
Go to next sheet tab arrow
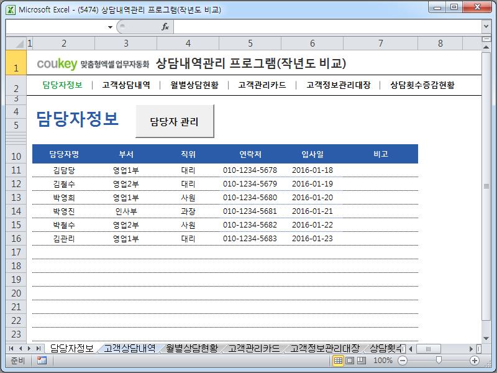[x=29, y=348]
